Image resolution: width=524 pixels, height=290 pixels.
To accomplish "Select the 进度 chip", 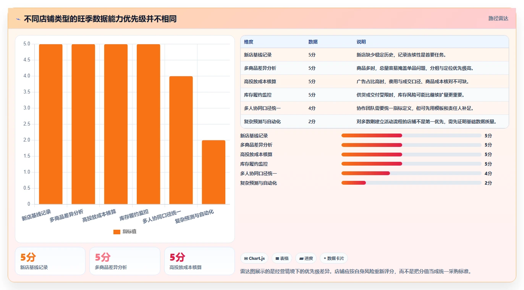I will [306, 258].
